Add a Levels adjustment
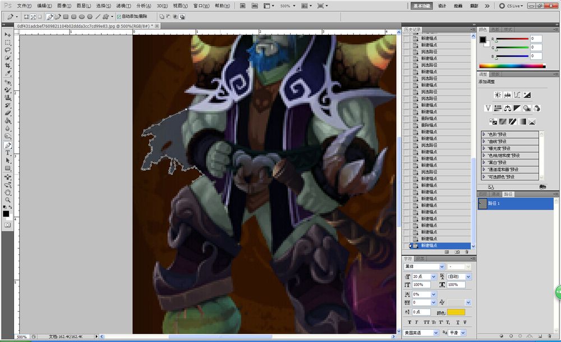Image resolution: width=561 pixels, height=342 pixels. coord(507,95)
